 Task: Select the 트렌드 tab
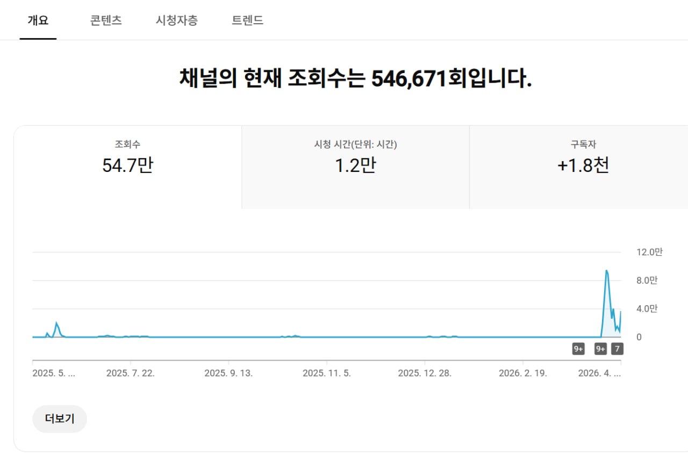coord(247,20)
